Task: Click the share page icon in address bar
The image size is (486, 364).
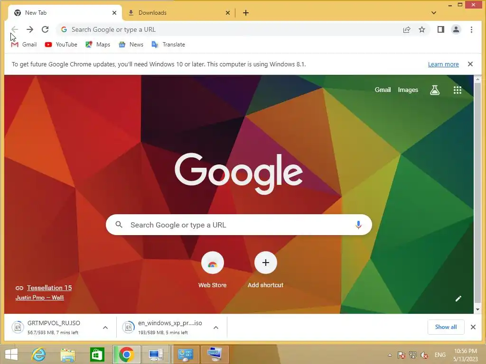Action: tap(407, 29)
